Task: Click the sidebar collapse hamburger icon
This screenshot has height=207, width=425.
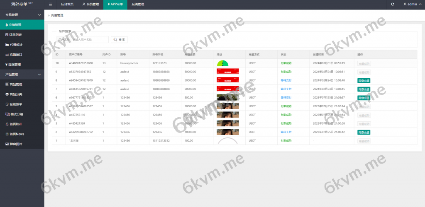Action: pos(51,4)
